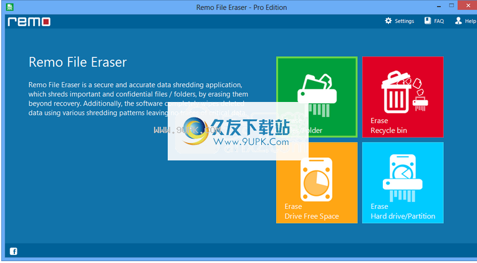Maximize the Remo File Eraser window
The height and width of the screenshot is (263, 477).
pos(451,6)
